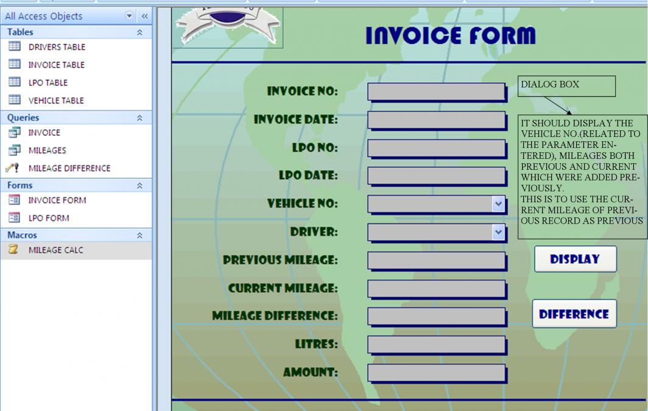The height and width of the screenshot is (411, 648).
Task: Click the Forms group header
Action: coord(76,186)
